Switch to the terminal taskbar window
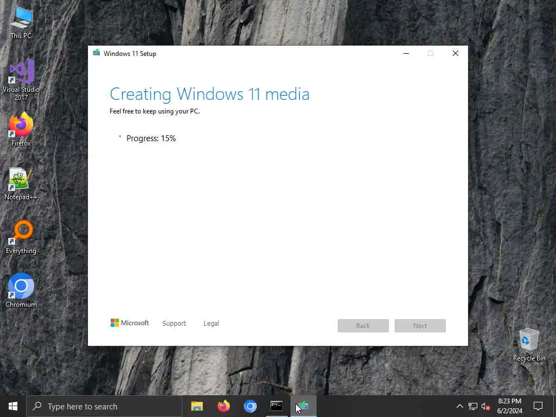 tap(276, 406)
